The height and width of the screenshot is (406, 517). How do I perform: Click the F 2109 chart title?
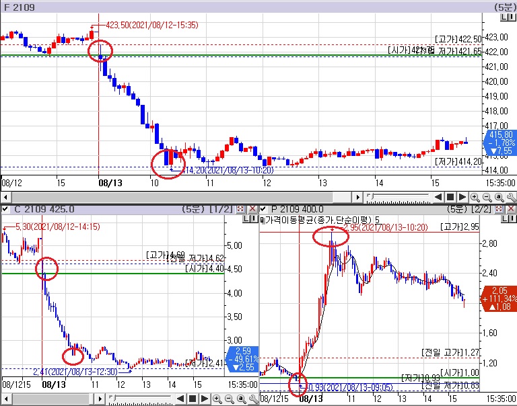pos(20,7)
